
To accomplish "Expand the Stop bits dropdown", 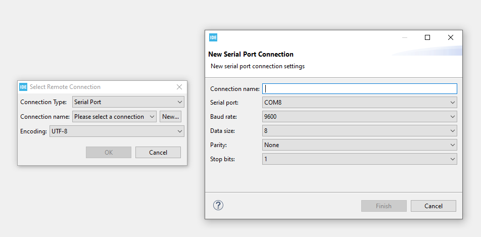I will [359, 159].
